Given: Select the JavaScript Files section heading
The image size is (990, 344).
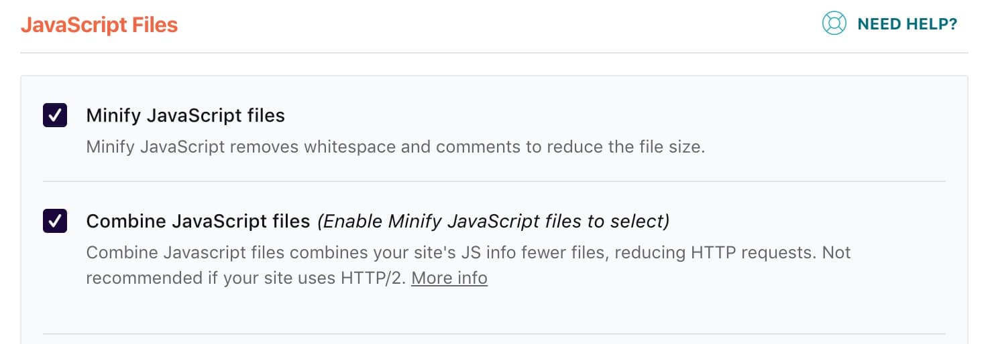Looking at the screenshot, I should click(99, 25).
